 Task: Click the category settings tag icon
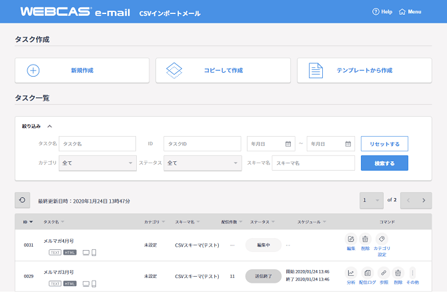pos(382,239)
